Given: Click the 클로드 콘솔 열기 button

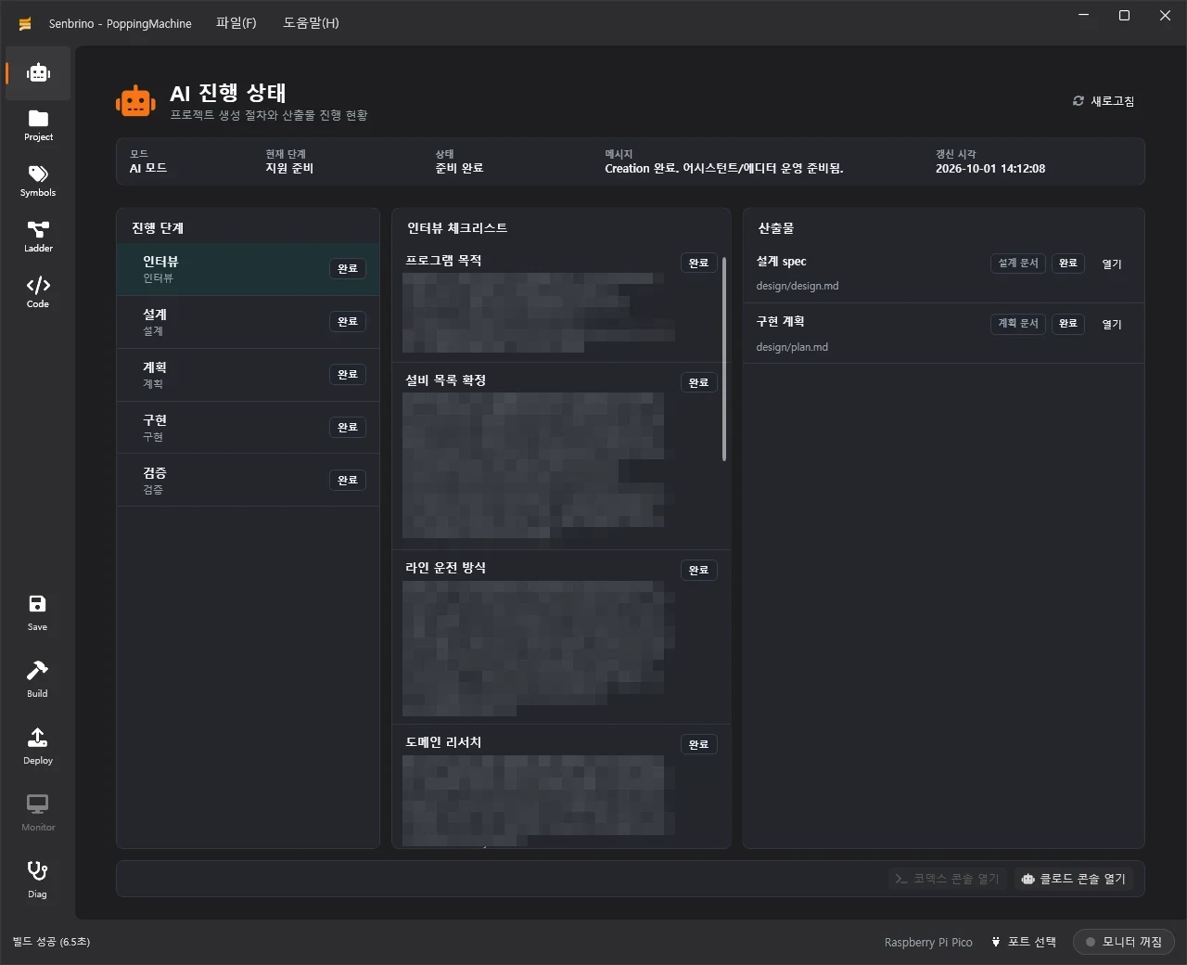Looking at the screenshot, I should pyautogui.click(x=1074, y=879).
